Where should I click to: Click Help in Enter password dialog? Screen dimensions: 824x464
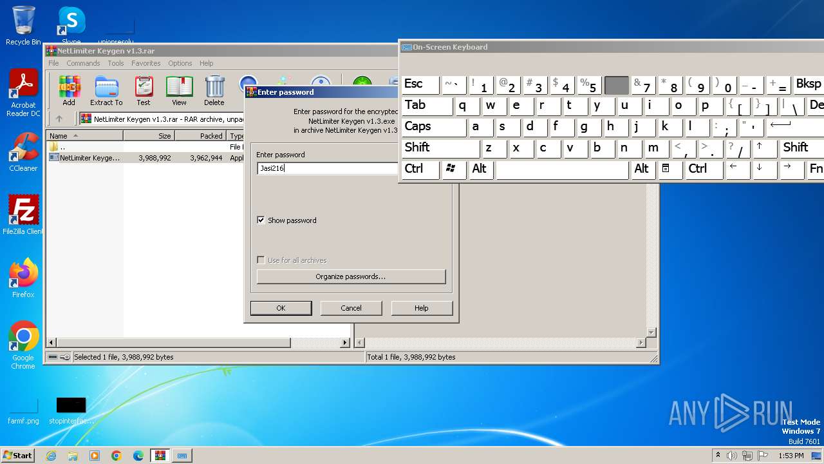coord(422,308)
